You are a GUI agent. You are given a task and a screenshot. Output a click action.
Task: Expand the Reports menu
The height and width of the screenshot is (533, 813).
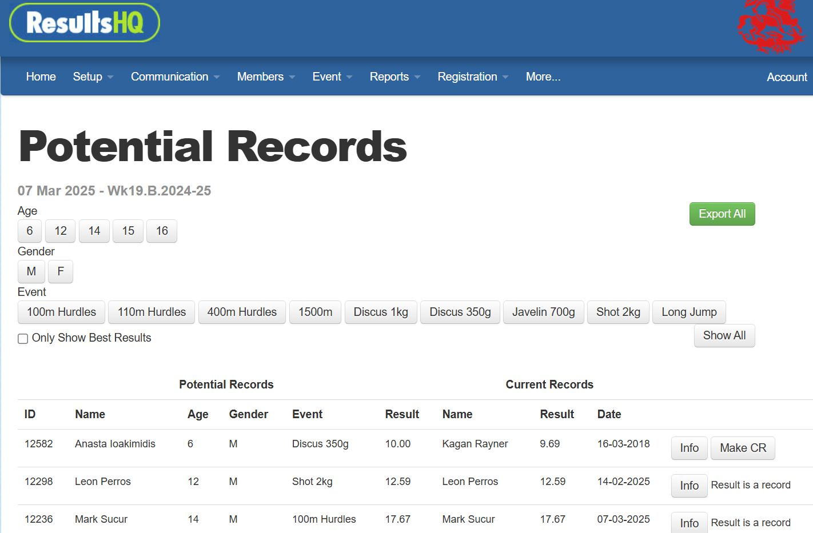389,77
